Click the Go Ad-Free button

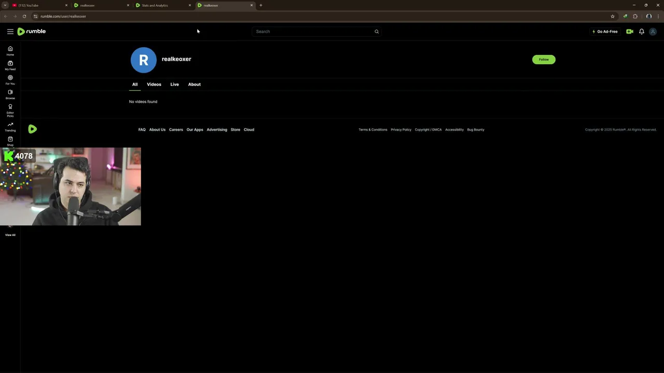605,32
